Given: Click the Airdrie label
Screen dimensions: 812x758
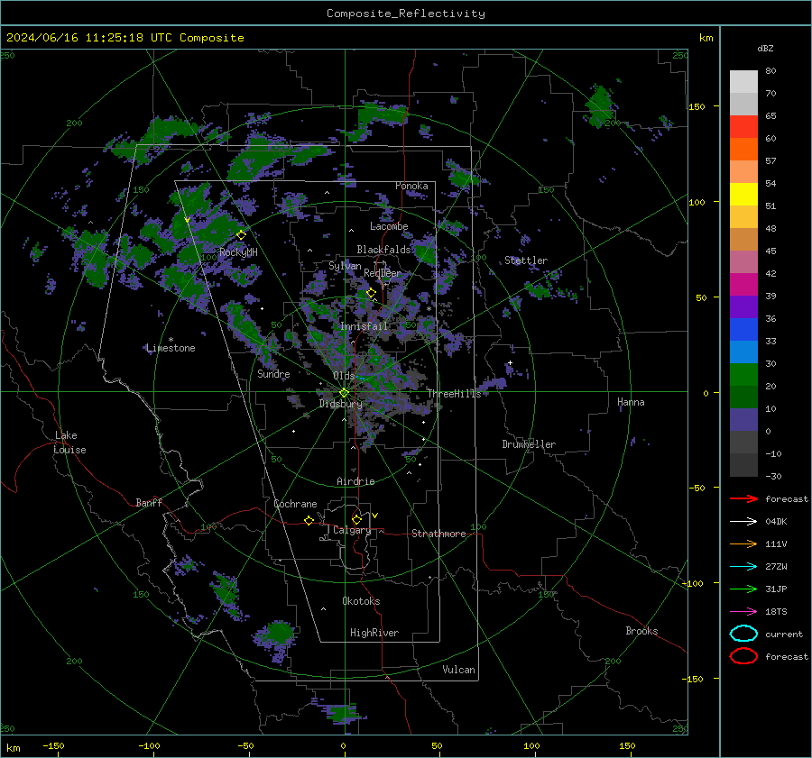Looking at the screenshot, I should coord(355,481).
